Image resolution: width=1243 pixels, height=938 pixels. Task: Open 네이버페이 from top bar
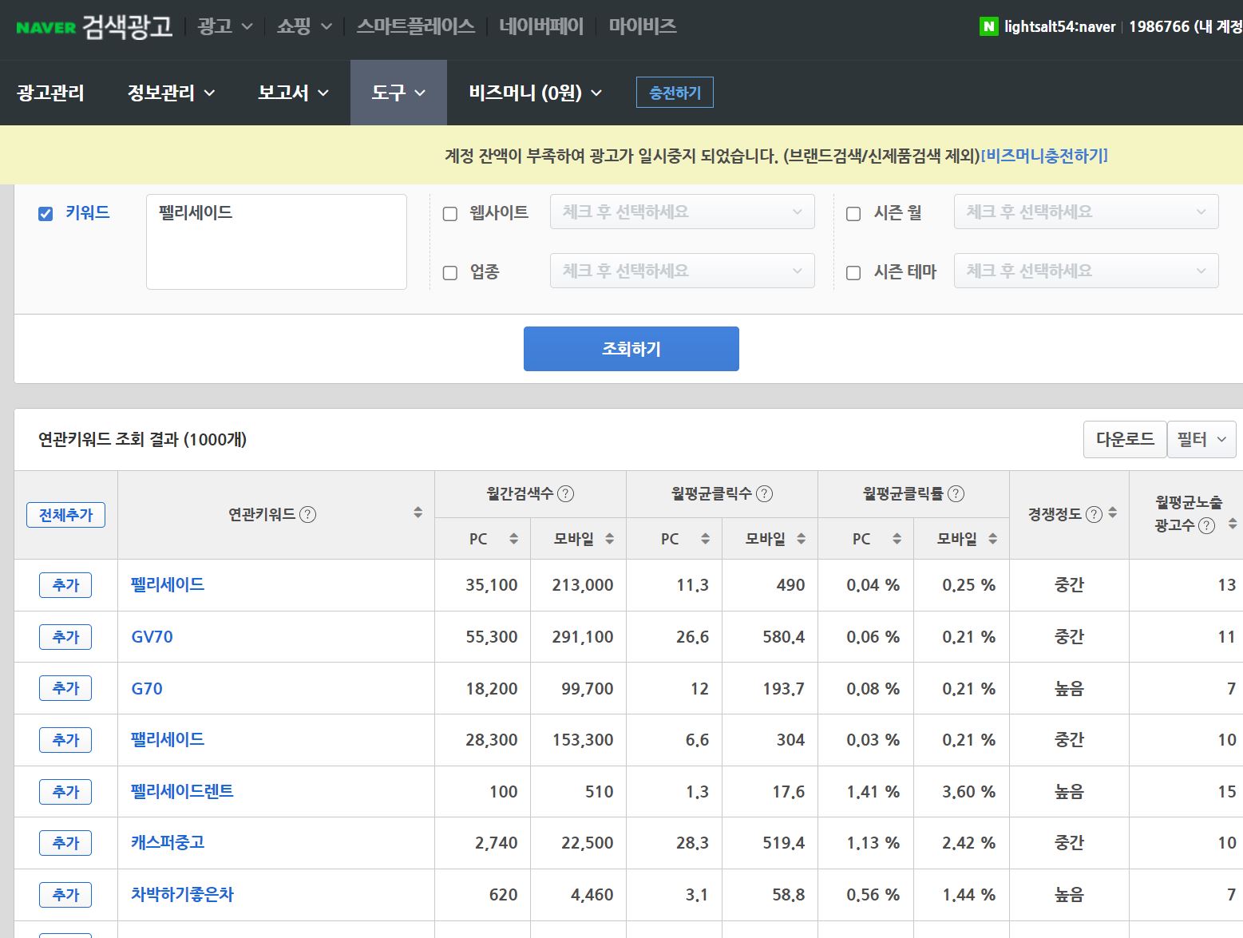point(541,26)
